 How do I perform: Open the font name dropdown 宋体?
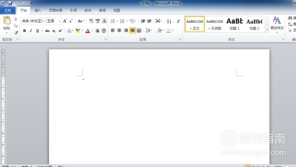coord(34,21)
